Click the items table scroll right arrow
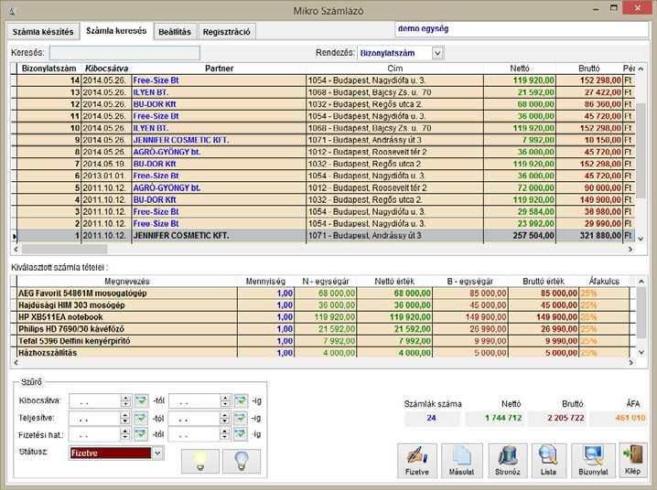 click(x=631, y=362)
